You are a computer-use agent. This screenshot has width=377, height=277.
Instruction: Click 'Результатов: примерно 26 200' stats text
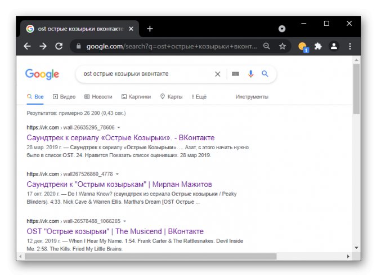pyautogui.click(x=76, y=113)
